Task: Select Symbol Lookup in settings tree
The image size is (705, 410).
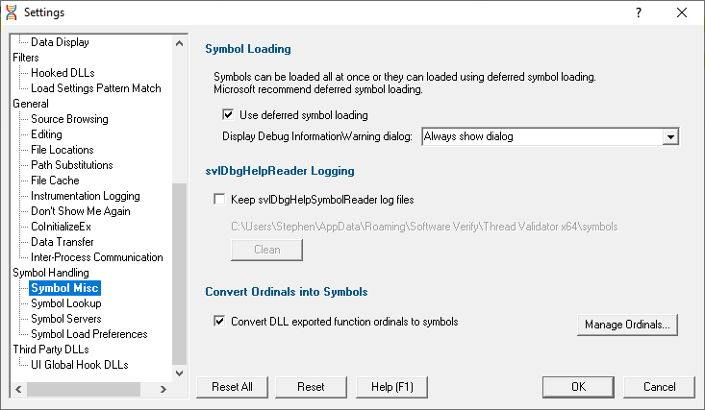Action: (x=66, y=303)
